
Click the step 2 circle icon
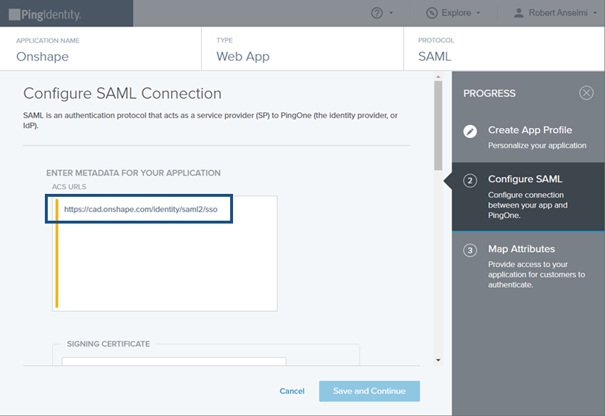[x=470, y=181]
